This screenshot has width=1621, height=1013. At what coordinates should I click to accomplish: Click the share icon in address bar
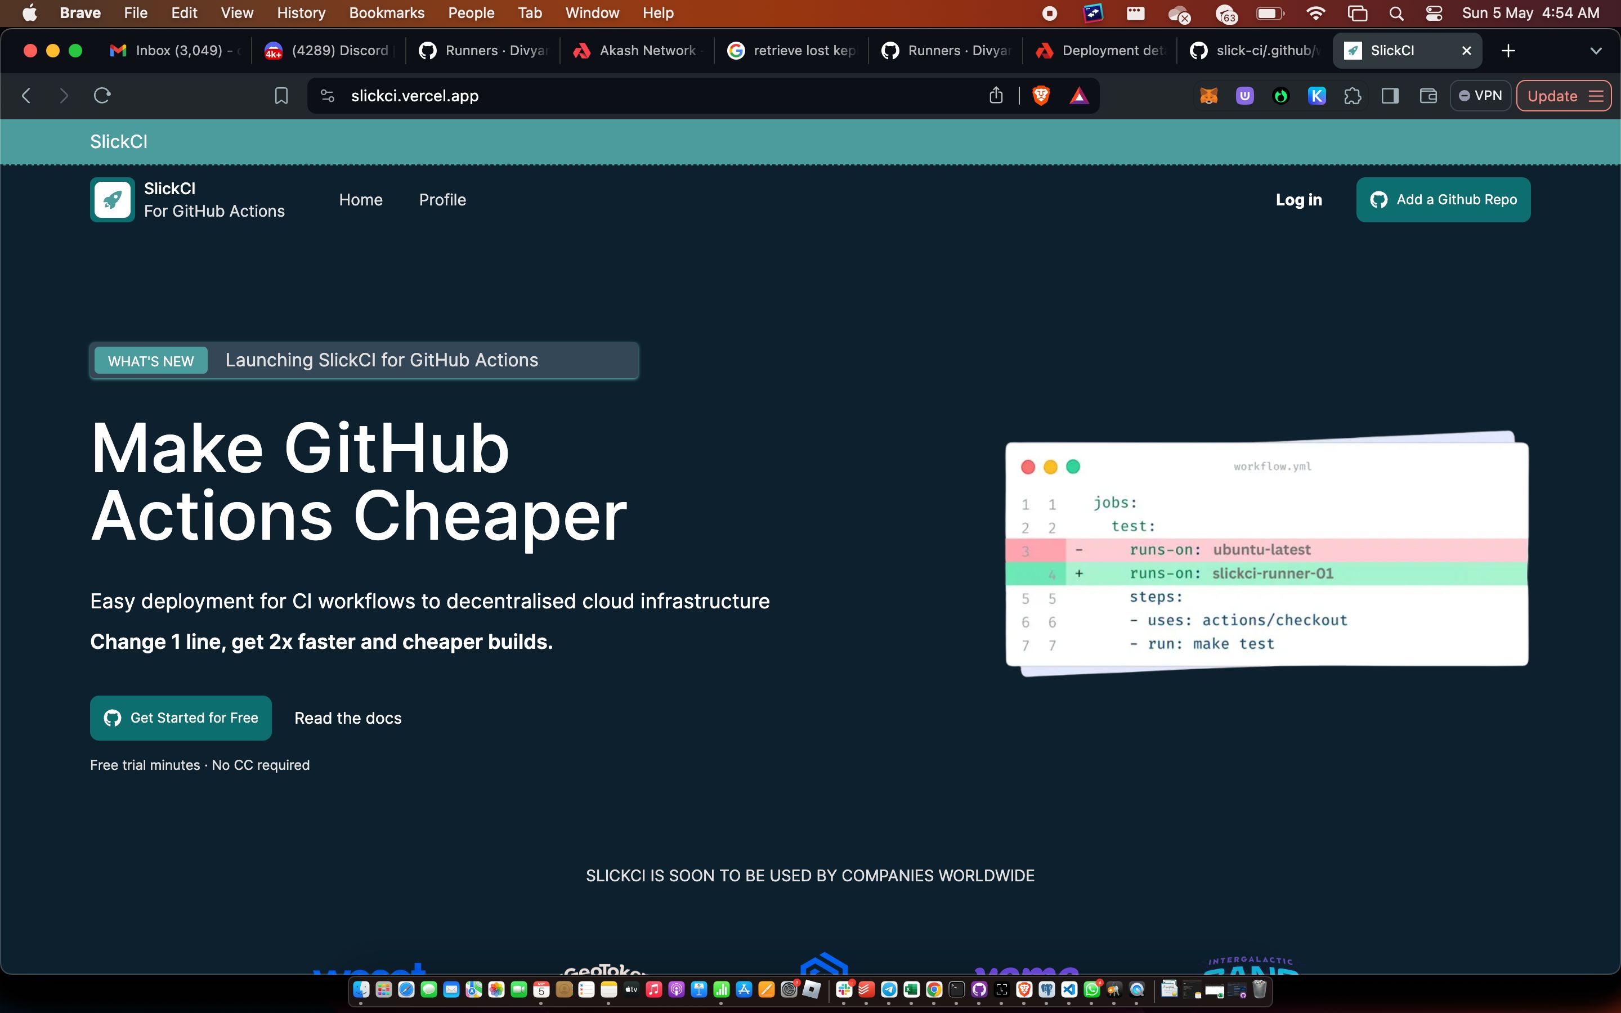[x=996, y=96]
